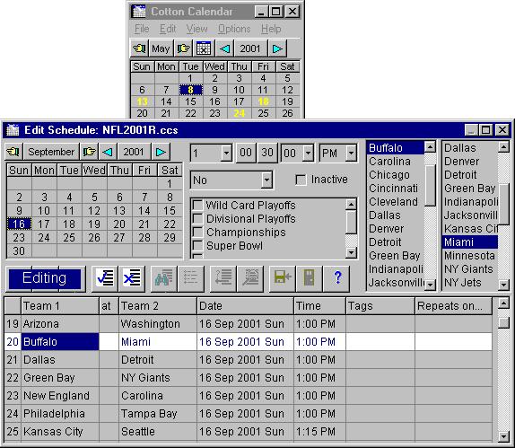Click the exit door icon
Screen dimensions: 515x448
(x=309, y=278)
